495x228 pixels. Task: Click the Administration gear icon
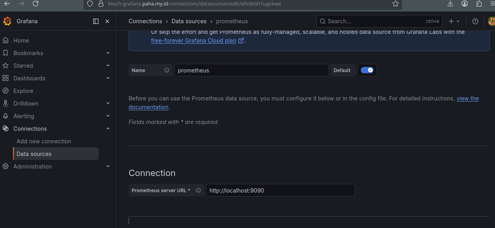tap(6, 166)
